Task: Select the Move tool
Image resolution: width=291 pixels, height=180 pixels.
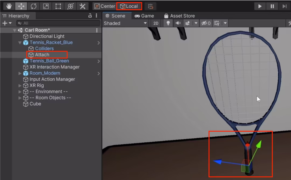Action: [x=21, y=6]
